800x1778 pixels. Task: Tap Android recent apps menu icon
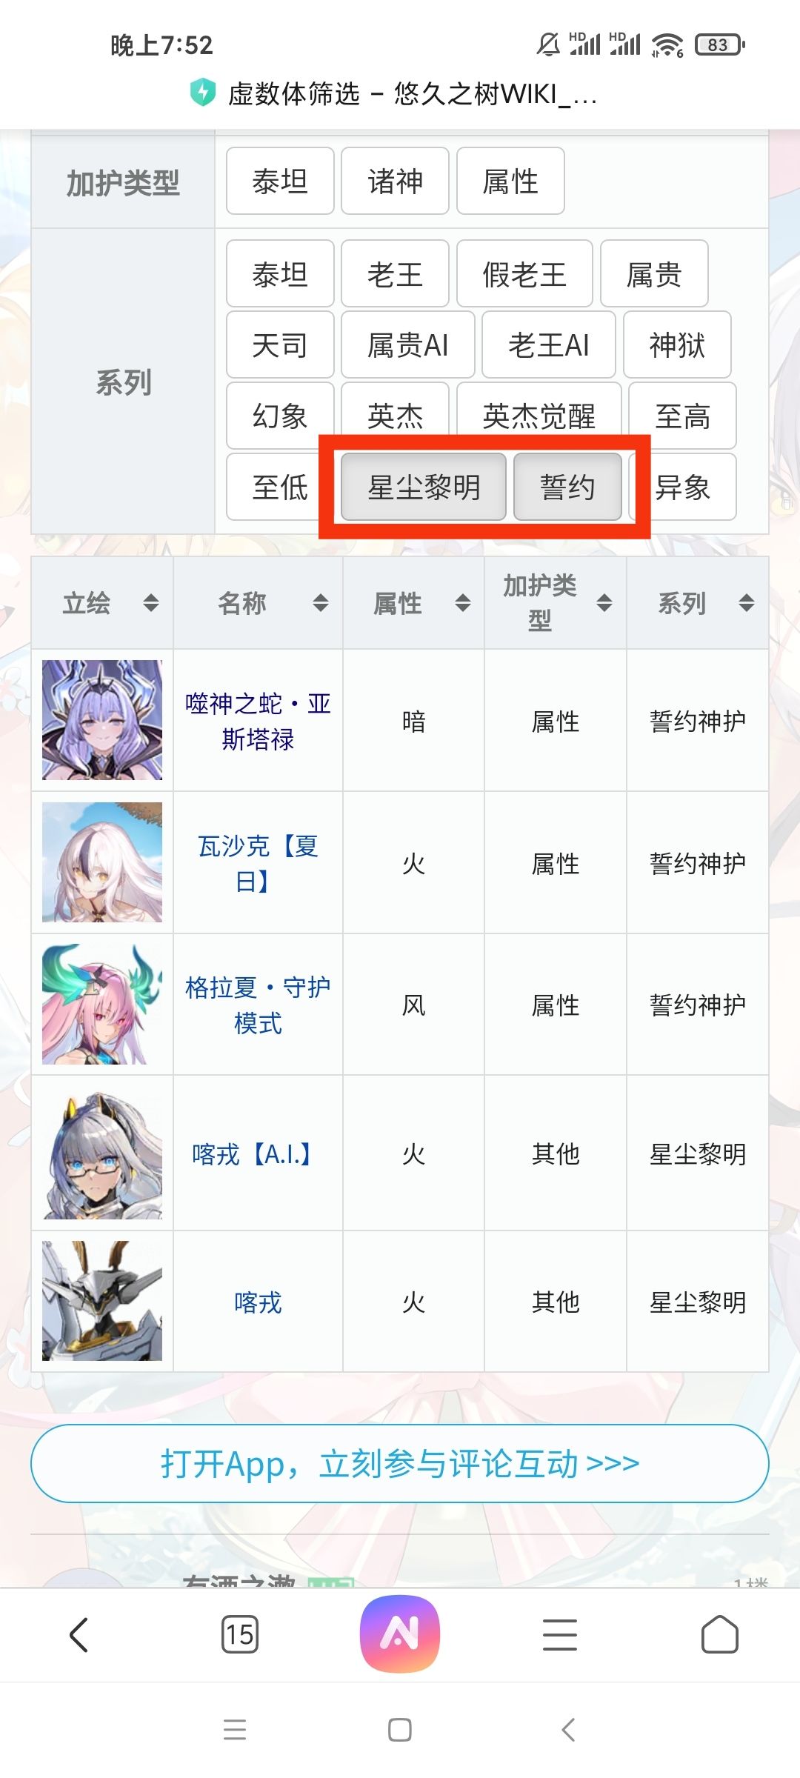point(235,1730)
